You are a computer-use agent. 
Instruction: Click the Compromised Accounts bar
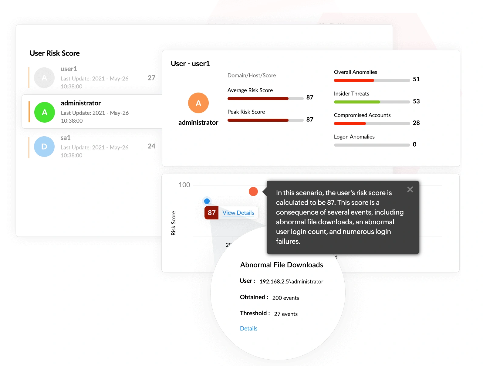pyautogui.click(x=372, y=124)
